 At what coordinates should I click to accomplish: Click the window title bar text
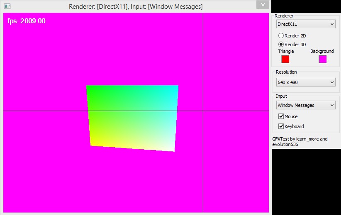(x=137, y=7)
